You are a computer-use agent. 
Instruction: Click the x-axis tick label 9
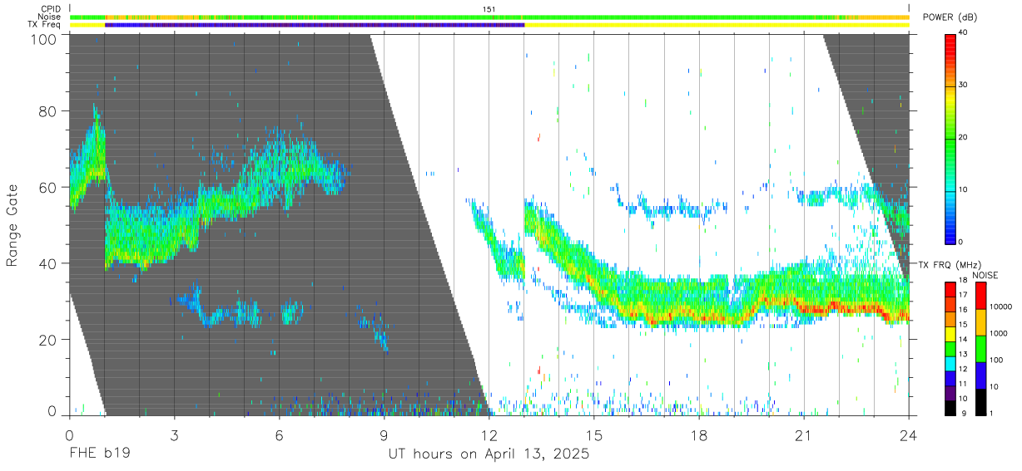(x=384, y=435)
